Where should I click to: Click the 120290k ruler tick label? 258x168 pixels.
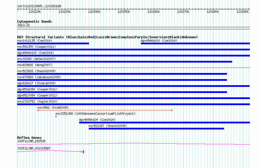pyautogui.click(x=243, y=12)
